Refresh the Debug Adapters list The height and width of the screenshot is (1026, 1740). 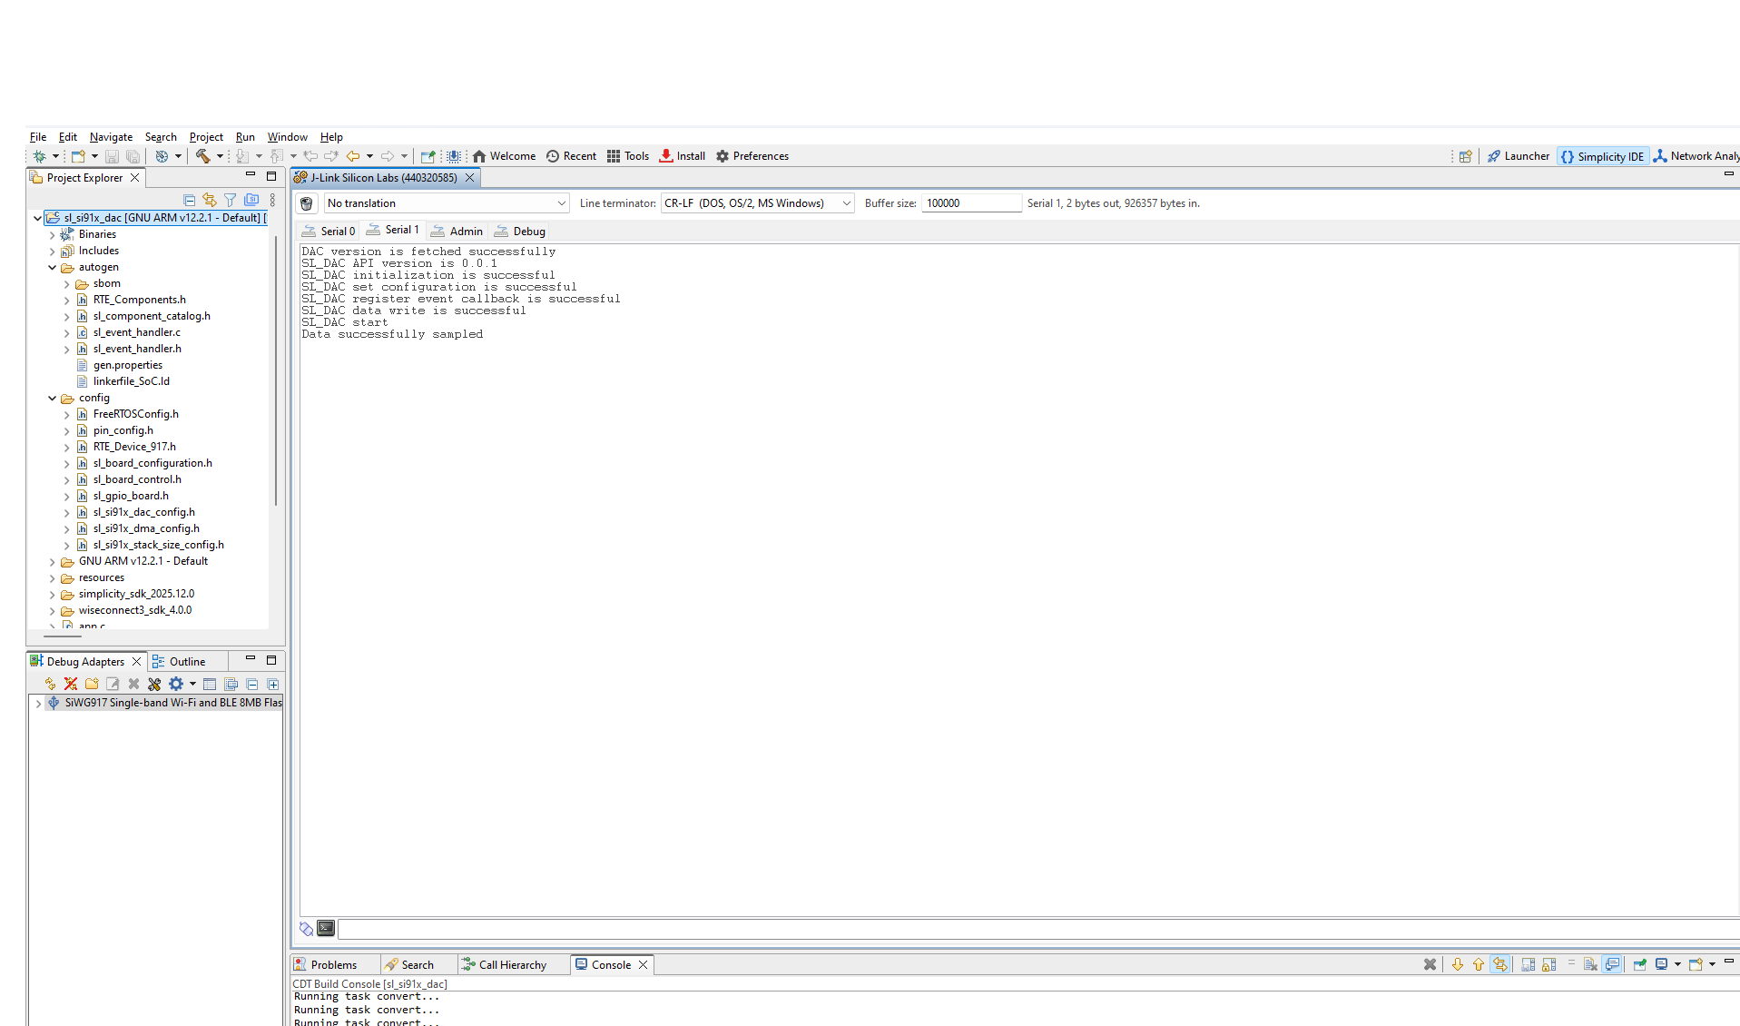(x=51, y=684)
